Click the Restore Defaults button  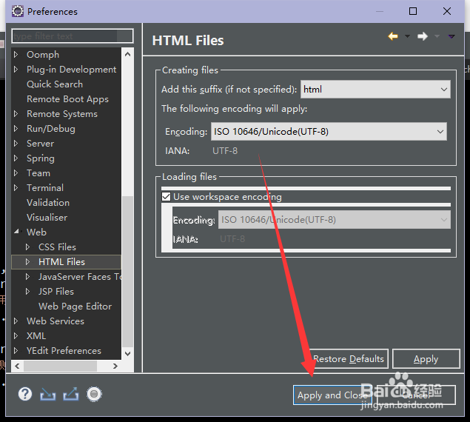pyautogui.click(x=349, y=359)
